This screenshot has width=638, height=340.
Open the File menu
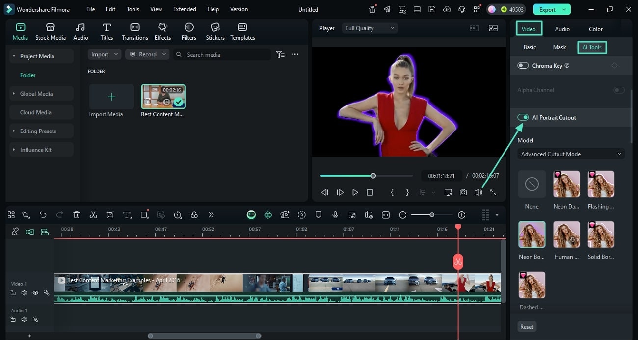point(91,9)
